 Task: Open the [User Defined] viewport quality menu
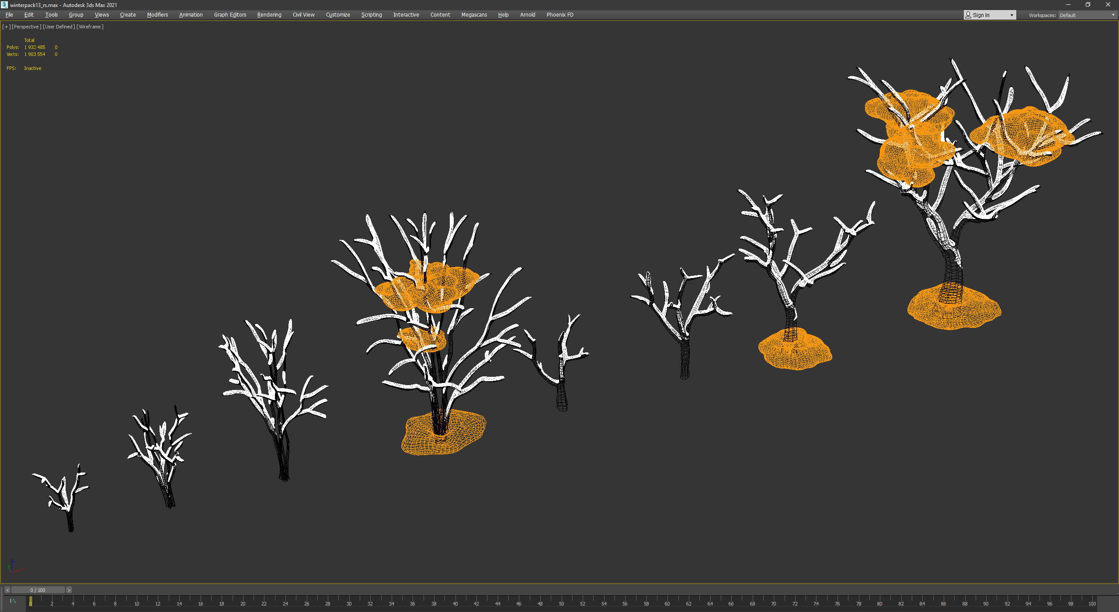tap(59, 27)
